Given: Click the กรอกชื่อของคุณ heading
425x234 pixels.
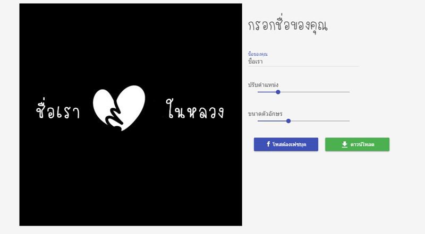Looking at the screenshot, I should coord(287,24).
